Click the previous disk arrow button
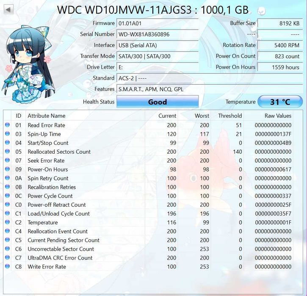 click(x=8, y=9)
